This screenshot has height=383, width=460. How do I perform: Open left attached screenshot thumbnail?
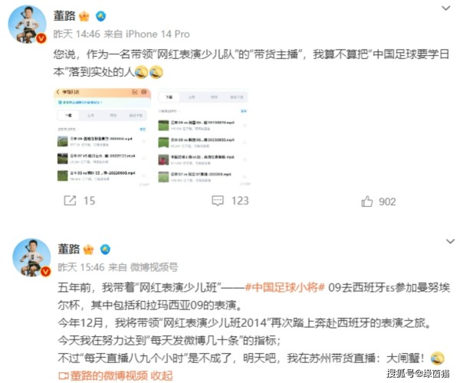[103, 137]
